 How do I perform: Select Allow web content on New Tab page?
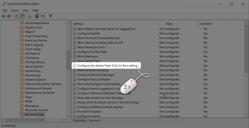point(100,98)
